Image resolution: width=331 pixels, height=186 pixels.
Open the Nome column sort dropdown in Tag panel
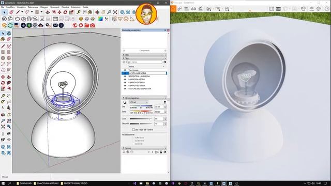coord(163,67)
